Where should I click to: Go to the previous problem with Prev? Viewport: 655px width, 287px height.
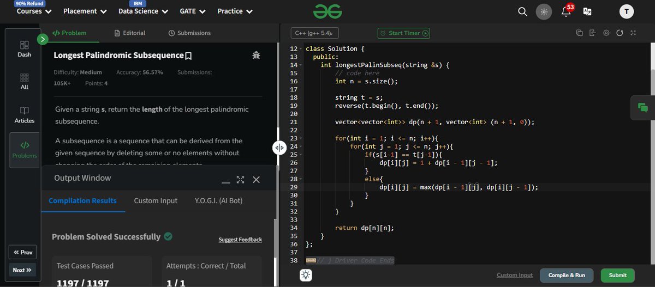pyautogui.click(x=22, y=252)
